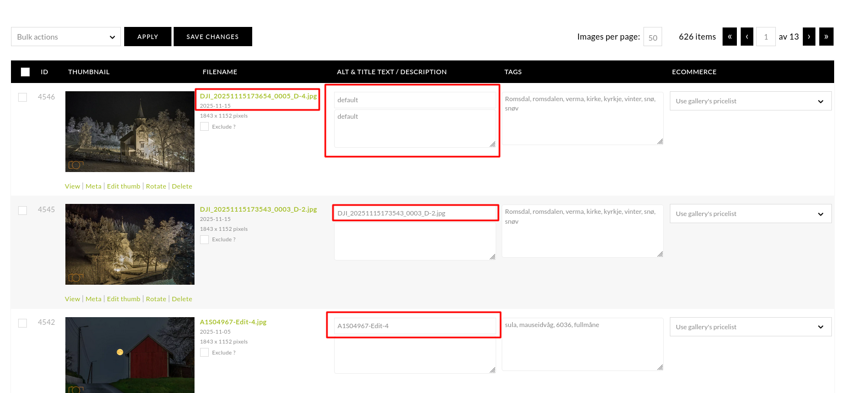
Task: Click camera icon on image 4545 thumbnail
Action: pyautogui.click(x=75, y=278)
